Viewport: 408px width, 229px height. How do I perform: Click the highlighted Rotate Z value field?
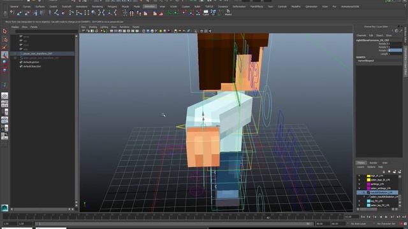point(395,50)
